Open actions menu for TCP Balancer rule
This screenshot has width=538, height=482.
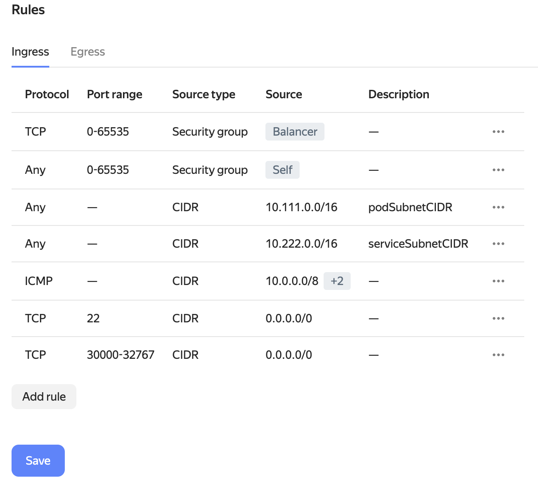click(x=498, y=132)
